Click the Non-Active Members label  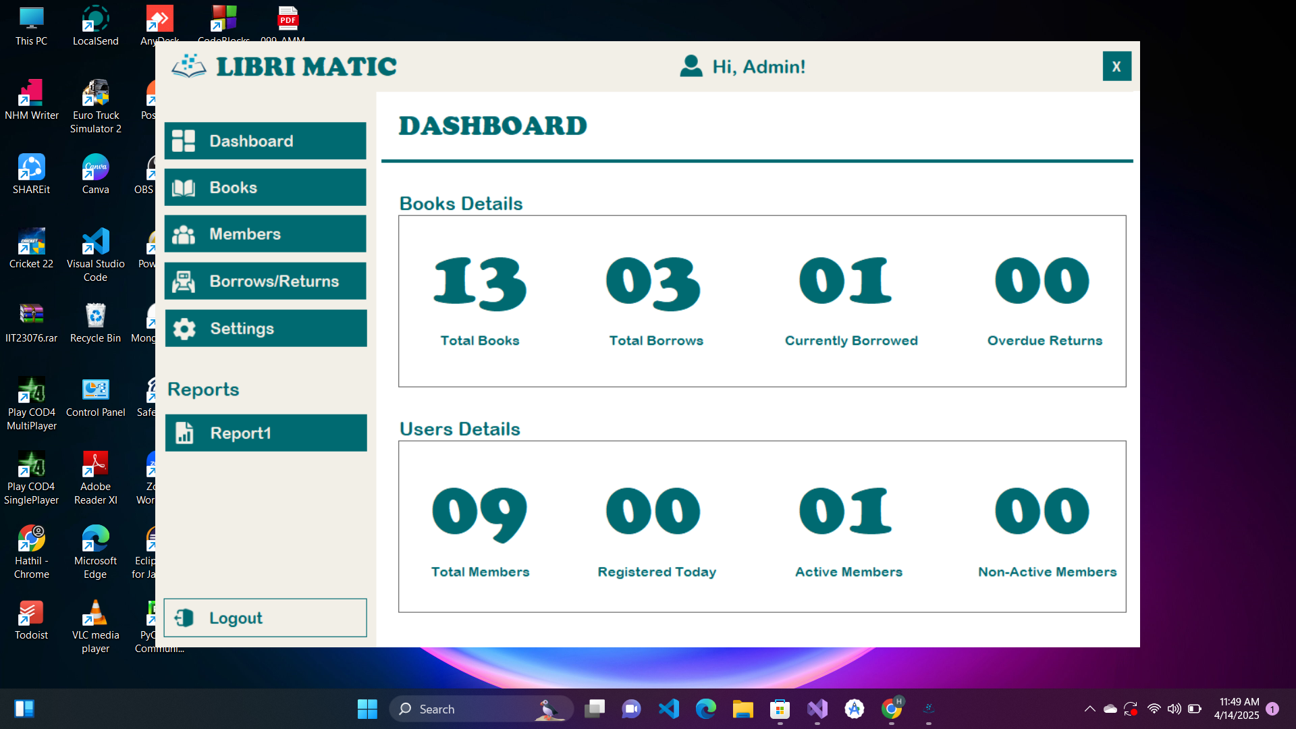[x=1047, y=572]
